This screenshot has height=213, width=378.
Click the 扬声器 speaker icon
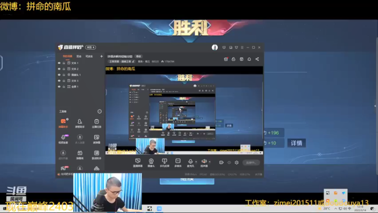coord(204,161)
